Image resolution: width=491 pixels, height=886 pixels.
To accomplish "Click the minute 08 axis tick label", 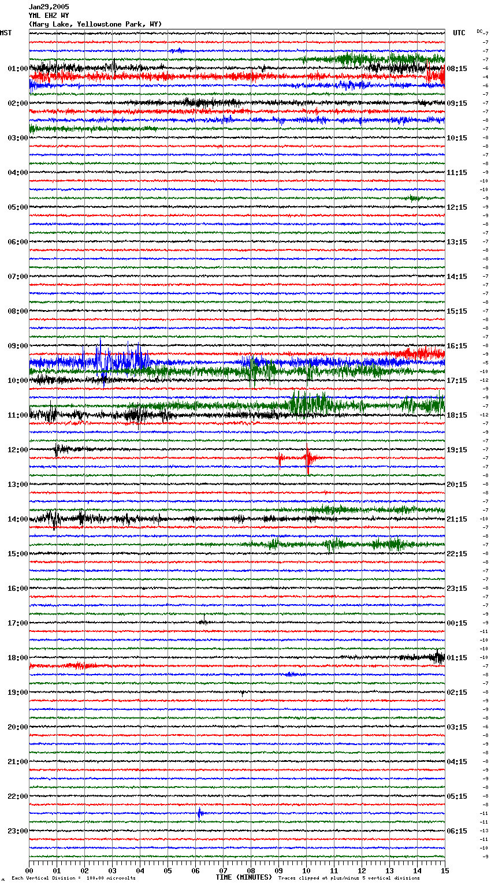I will [251, 870].
